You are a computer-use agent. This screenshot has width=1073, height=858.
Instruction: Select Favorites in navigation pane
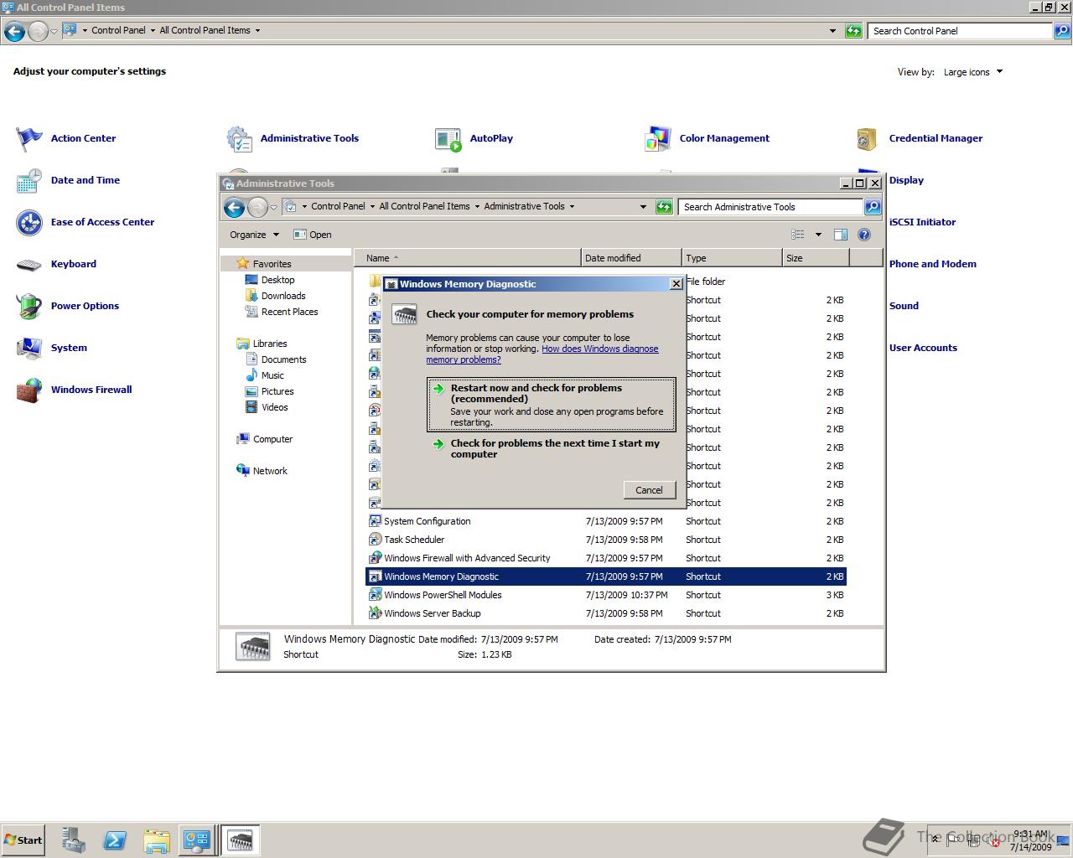pos(272,264)
